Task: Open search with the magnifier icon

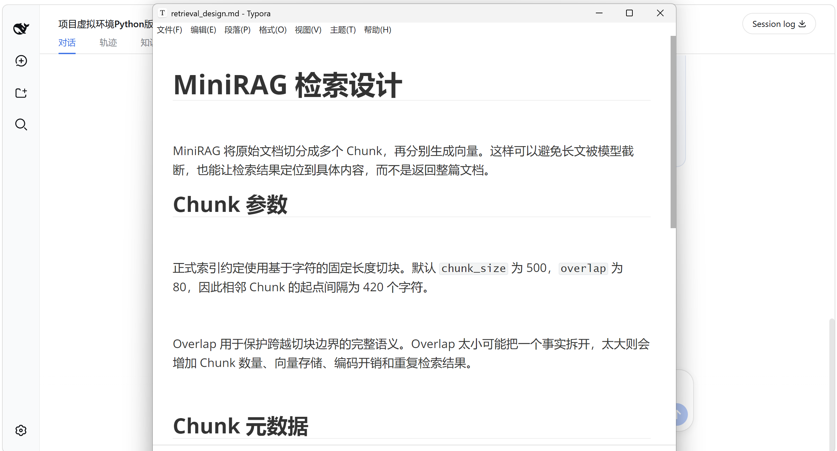Action: pos(21,125)
